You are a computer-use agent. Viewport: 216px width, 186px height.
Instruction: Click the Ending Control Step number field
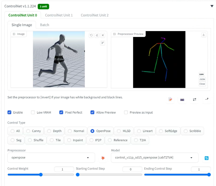click(201, 169)
